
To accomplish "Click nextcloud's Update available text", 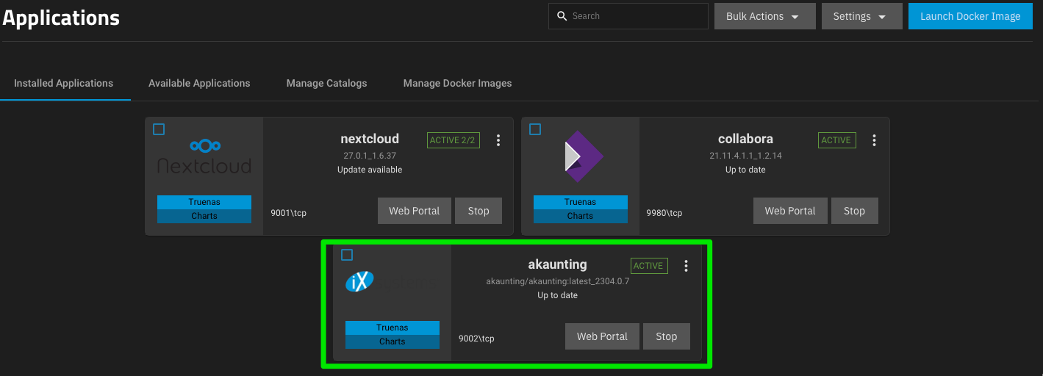I will [x=370, y=170].
